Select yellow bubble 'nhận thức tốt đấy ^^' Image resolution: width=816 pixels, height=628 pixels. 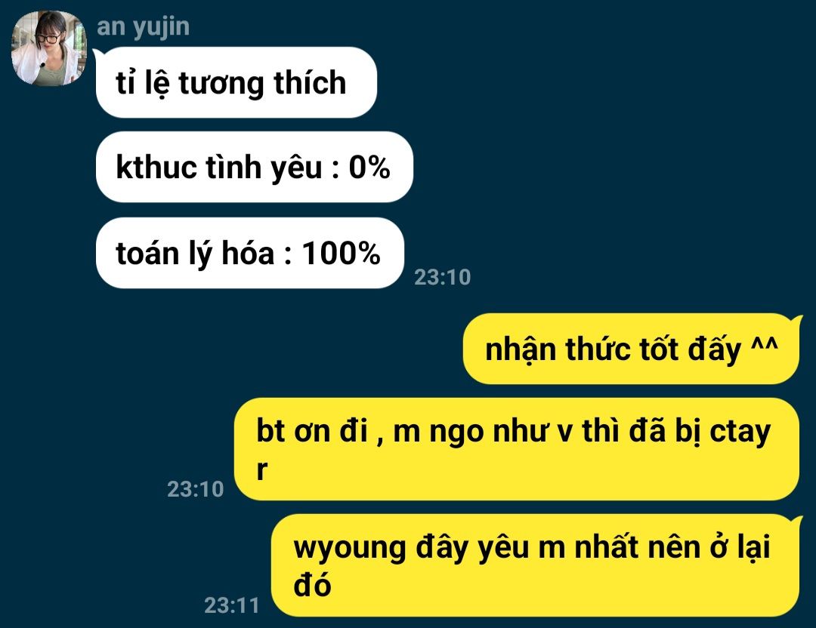[631, 349]
